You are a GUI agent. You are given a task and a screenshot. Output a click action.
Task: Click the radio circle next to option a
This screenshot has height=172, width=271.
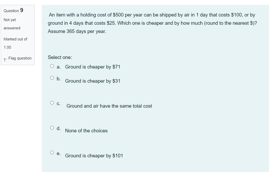pos(52,66)
